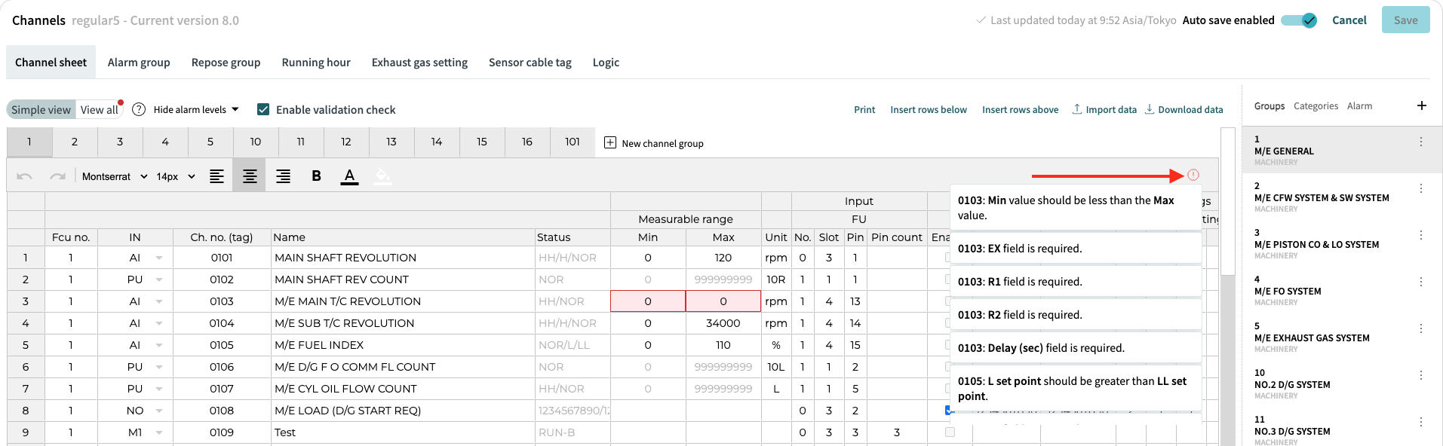This screenshot has height=446, width=1443.
Task: Cancel the channel edits
Action: (x=1349, y=20)
